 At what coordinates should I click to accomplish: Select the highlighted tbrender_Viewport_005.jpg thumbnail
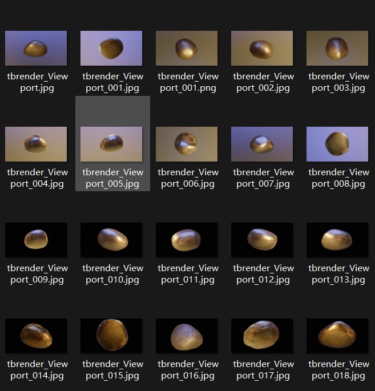111,144
